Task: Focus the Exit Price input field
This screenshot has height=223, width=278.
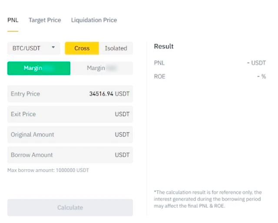Action: pyautogui.click(x=70, y=114)
